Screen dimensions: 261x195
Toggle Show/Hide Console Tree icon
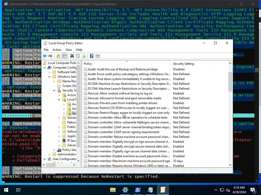click(x=64, y=56)
